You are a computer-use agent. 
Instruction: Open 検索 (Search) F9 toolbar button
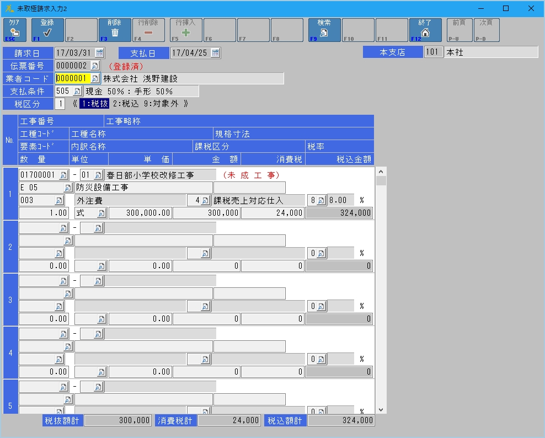(x=324, y=30)
